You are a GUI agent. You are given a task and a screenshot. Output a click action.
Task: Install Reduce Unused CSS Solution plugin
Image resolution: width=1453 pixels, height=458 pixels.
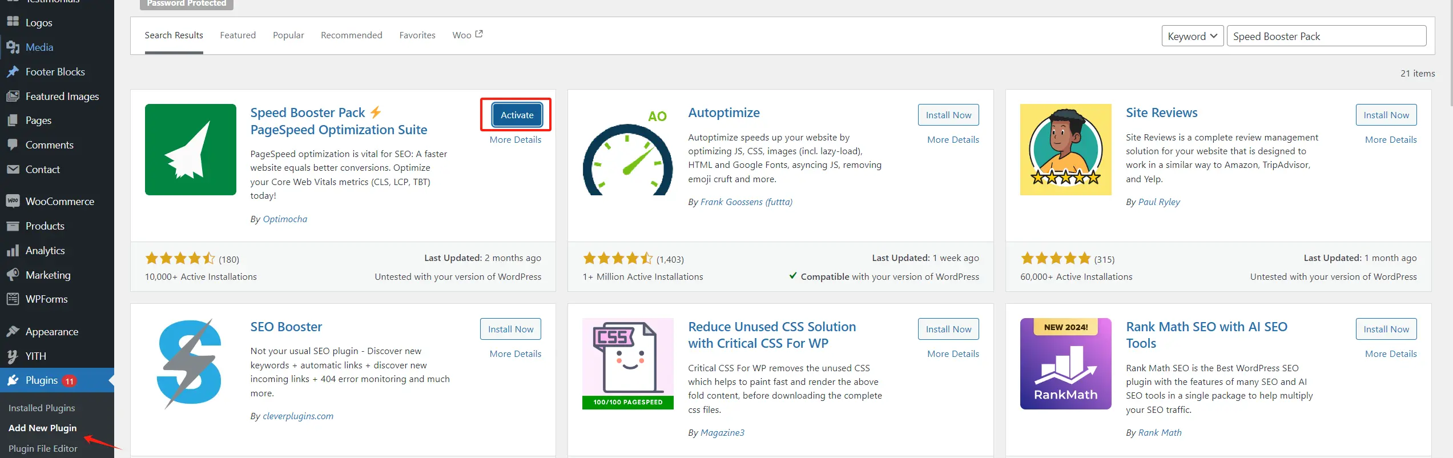point(948,329)
